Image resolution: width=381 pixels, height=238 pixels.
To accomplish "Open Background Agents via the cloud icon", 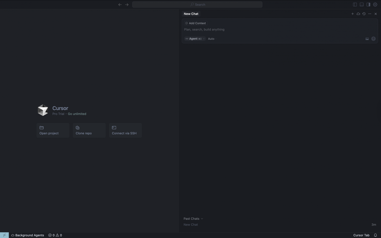I will coord(358,14).
